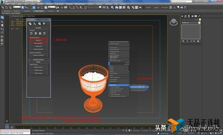This screenshot has width=223, height=135.
Task: Switch to the Object Paint ribbon tab
Action: click(x=39, y=11)
